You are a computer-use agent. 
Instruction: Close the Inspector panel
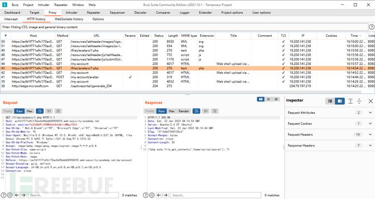[x=371, y=101]
